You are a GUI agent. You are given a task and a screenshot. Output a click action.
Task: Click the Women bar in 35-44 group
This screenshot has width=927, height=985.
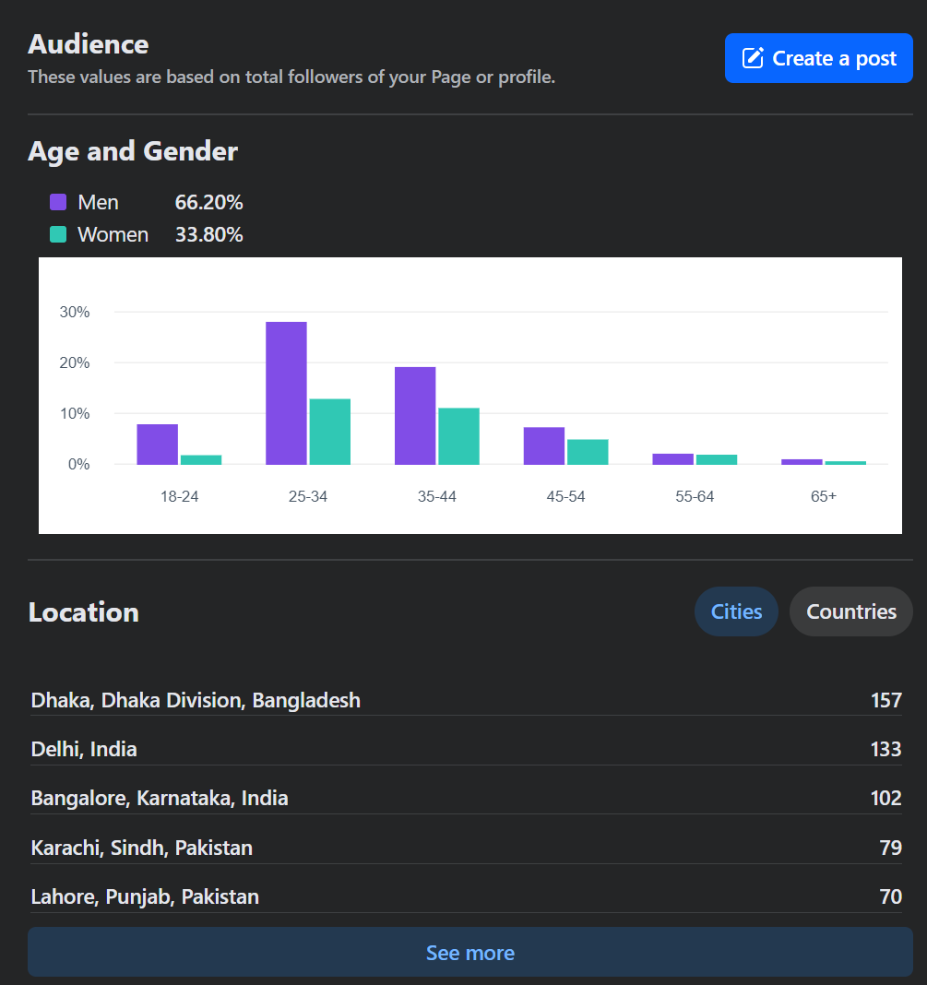pos(459,433)
